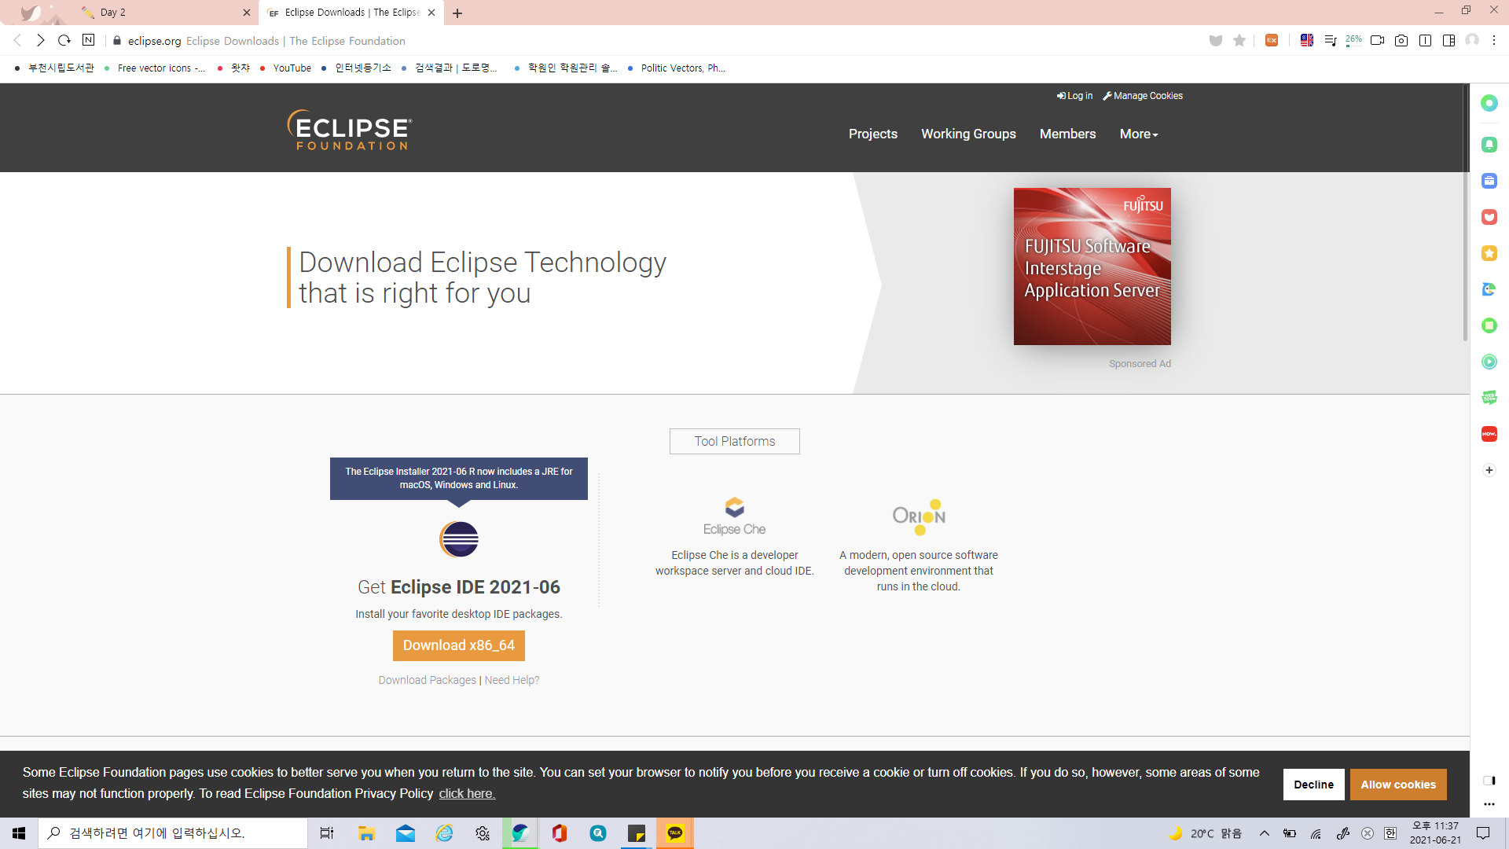Click the Eclipse Che logo

tap(734, 516)
